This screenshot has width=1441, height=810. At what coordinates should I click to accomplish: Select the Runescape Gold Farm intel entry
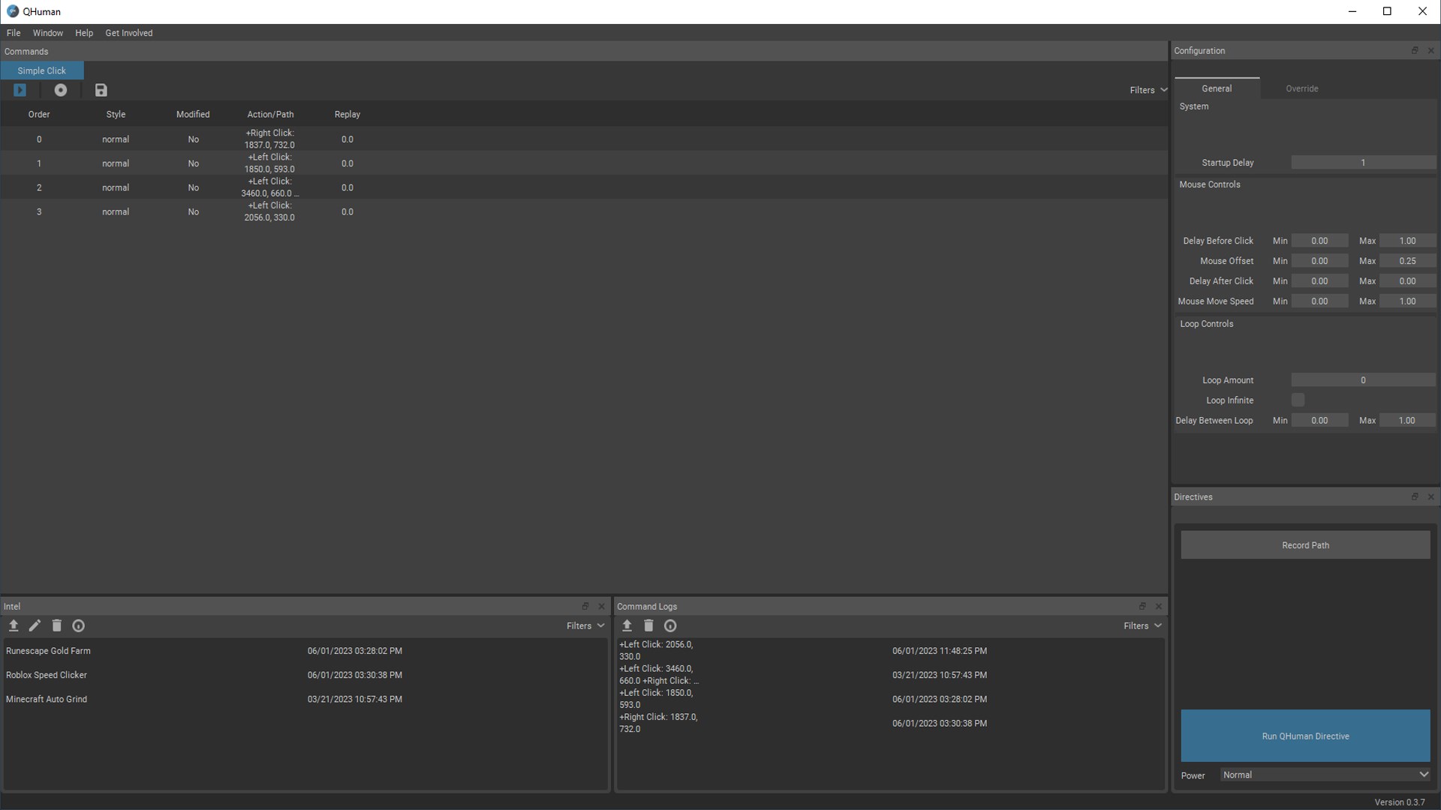(x=49, y=651)
